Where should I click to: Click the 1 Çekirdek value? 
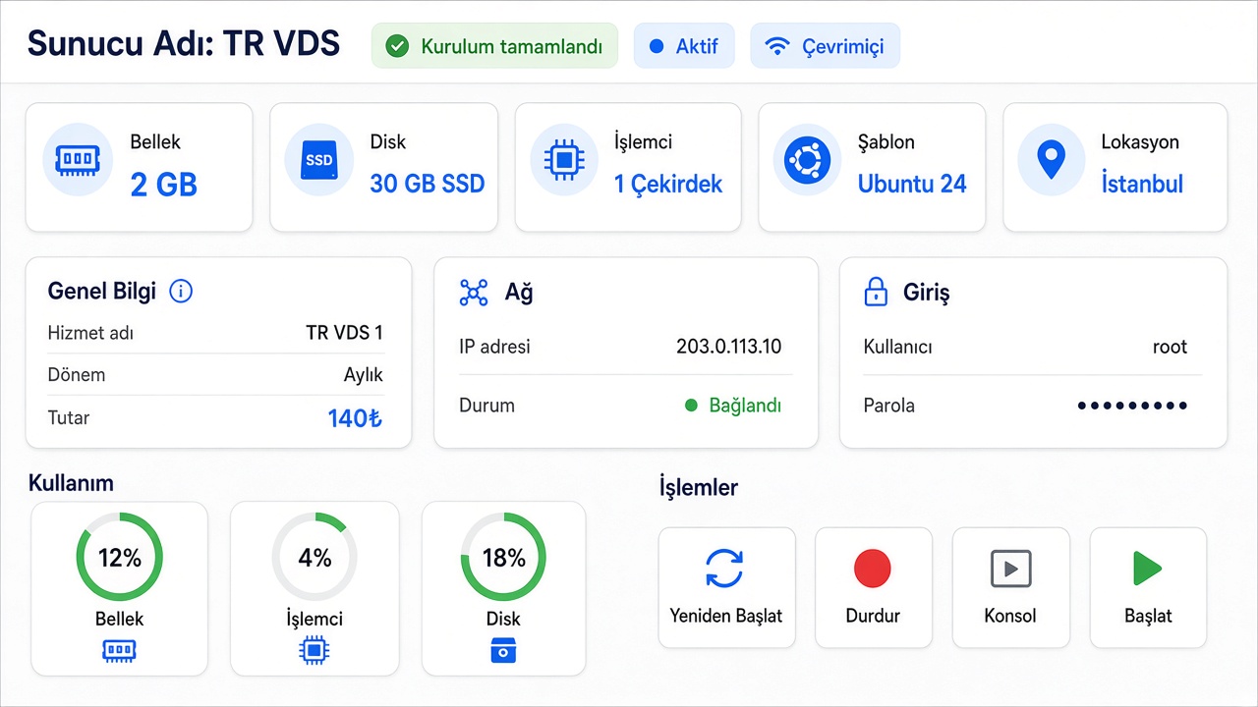[668, 184]
